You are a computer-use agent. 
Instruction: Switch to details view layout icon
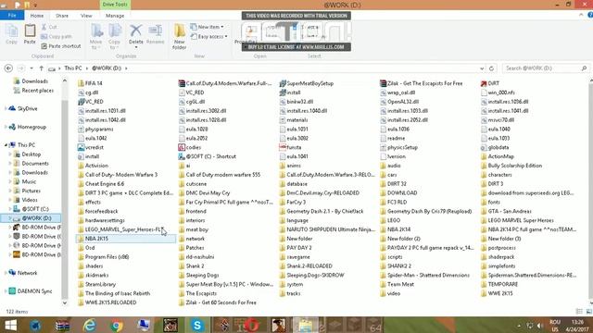click(x=579, y=312)
